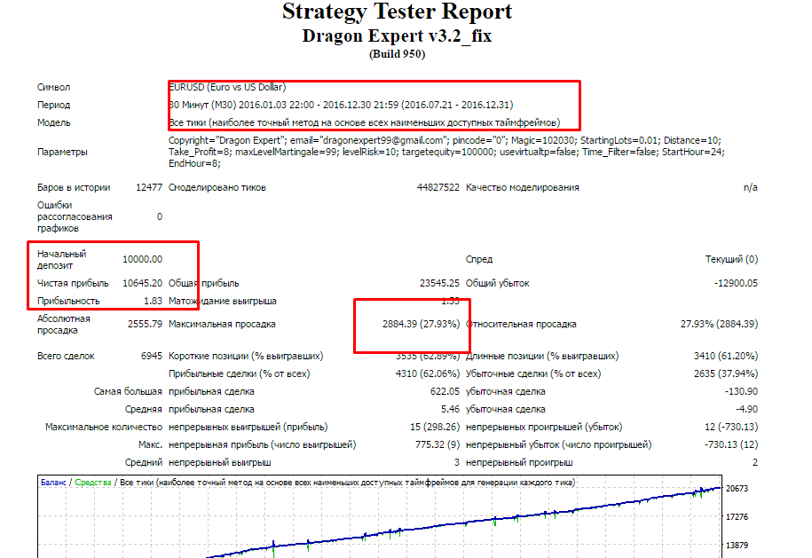
Task: Click Баров в истории value 12477
Action: coord(149,187)
